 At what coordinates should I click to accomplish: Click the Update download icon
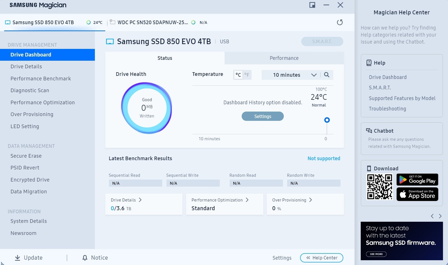point(17,258)
